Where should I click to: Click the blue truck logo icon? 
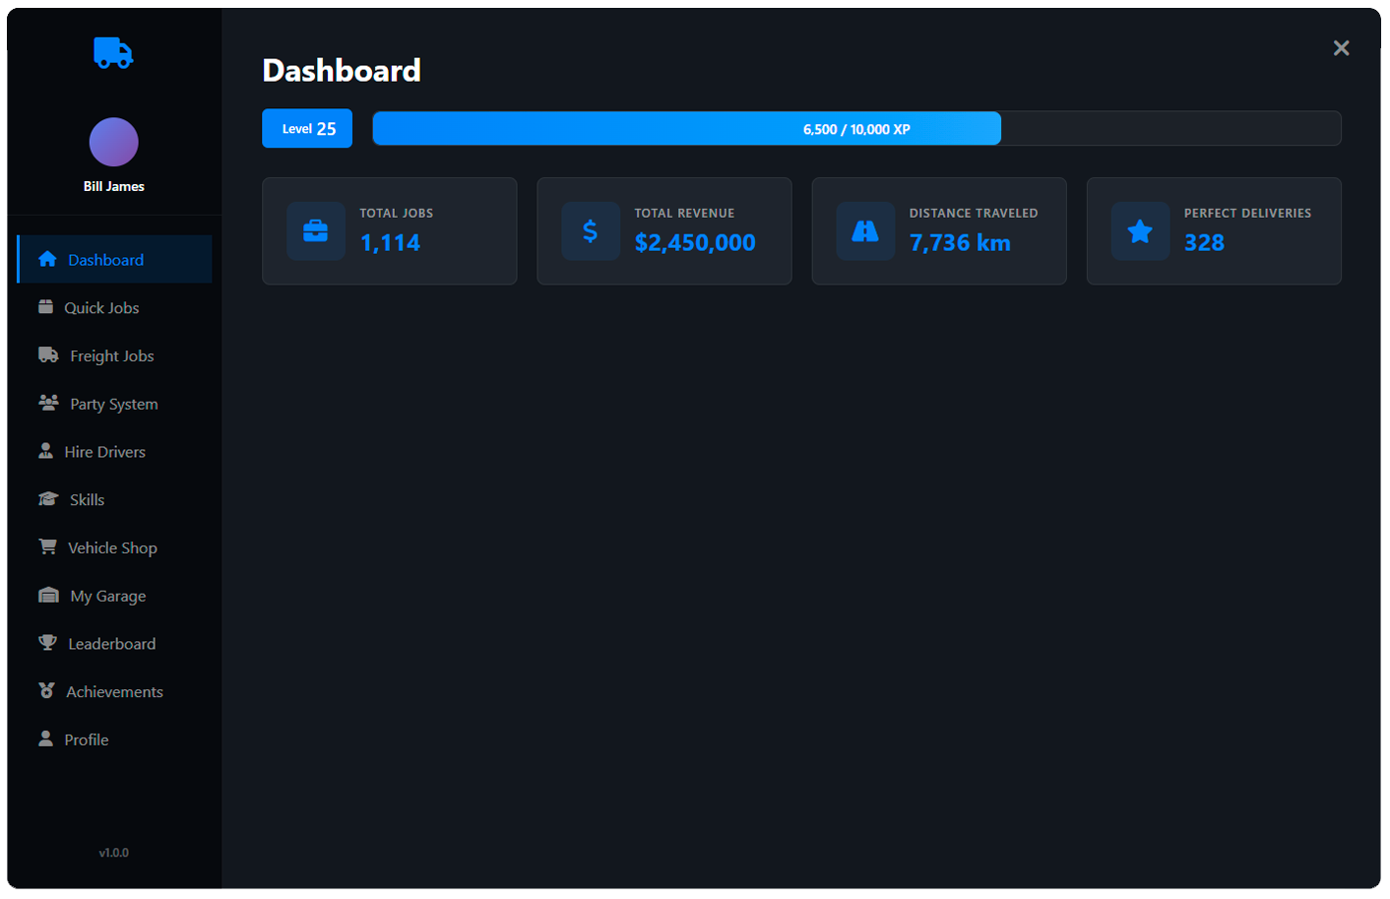[x=113, y=52]
